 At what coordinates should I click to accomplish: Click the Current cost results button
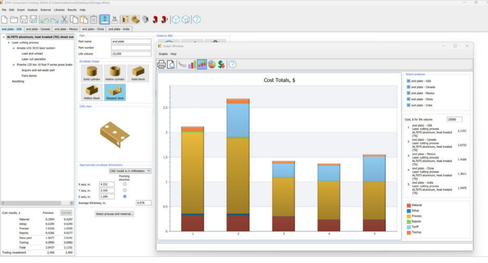(x=67, y=213)
